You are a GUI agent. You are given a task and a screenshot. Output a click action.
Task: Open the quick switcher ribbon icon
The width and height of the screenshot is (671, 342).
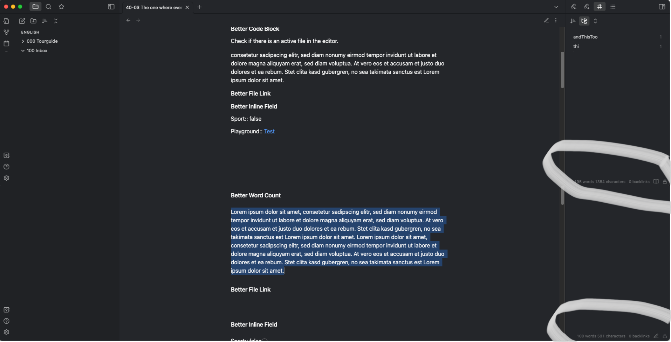tap(6, 21)
